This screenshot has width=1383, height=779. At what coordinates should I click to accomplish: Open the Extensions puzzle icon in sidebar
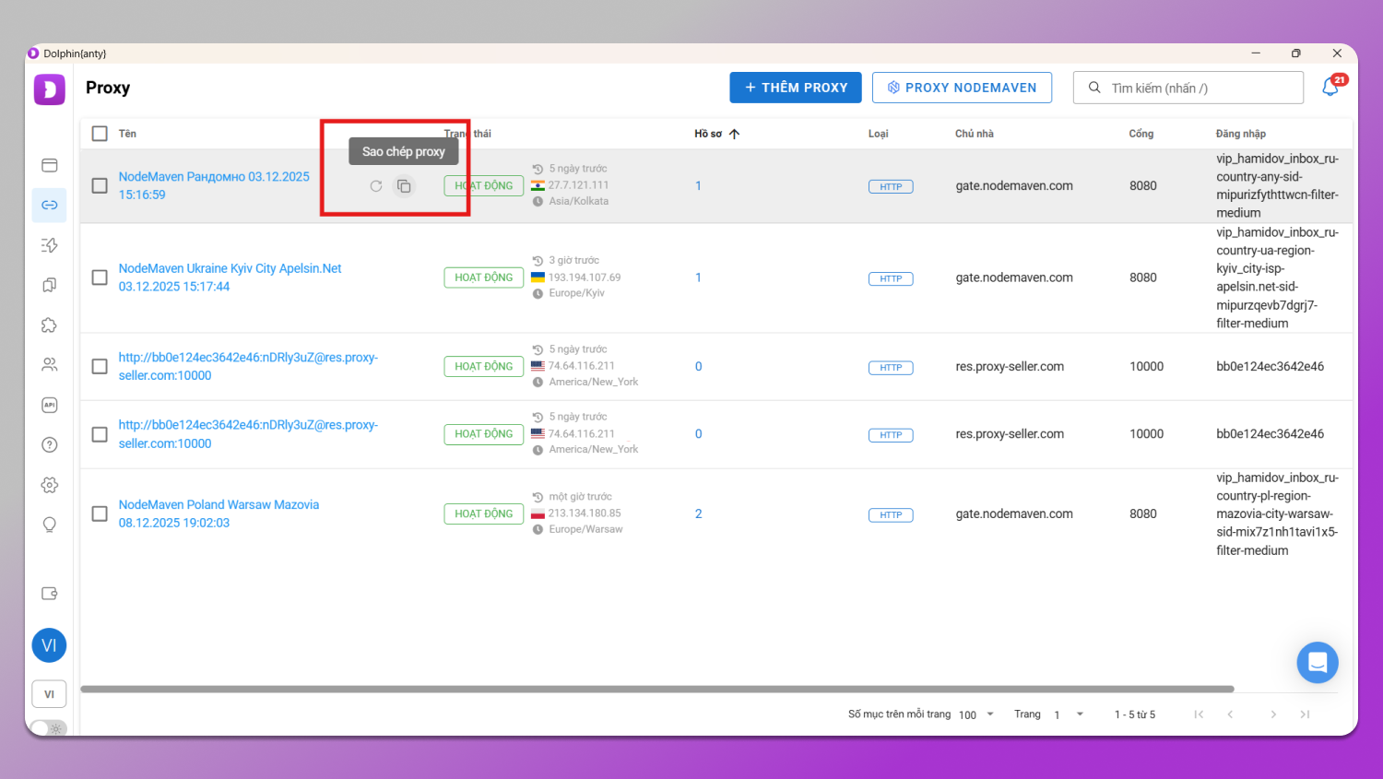click(x=50, y=325)
